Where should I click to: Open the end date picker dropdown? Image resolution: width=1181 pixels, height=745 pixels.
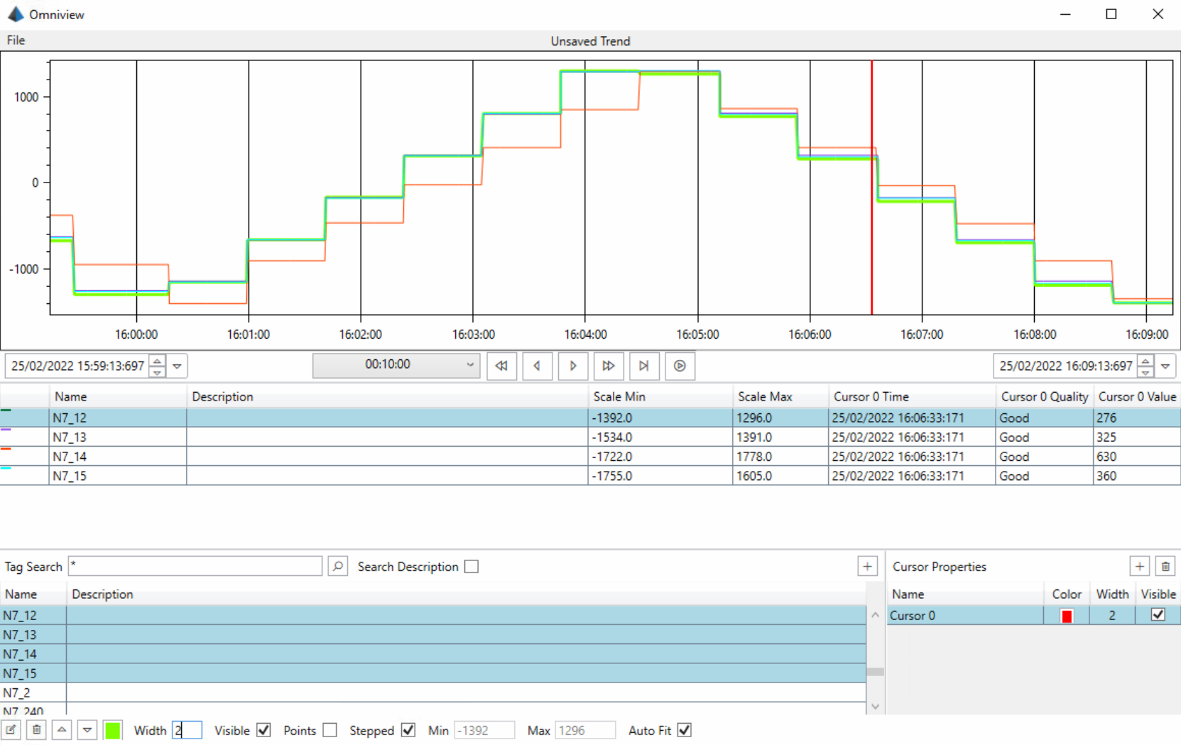[1165, 366]
